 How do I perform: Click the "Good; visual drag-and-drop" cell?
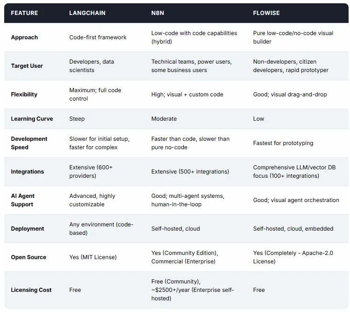290,94
